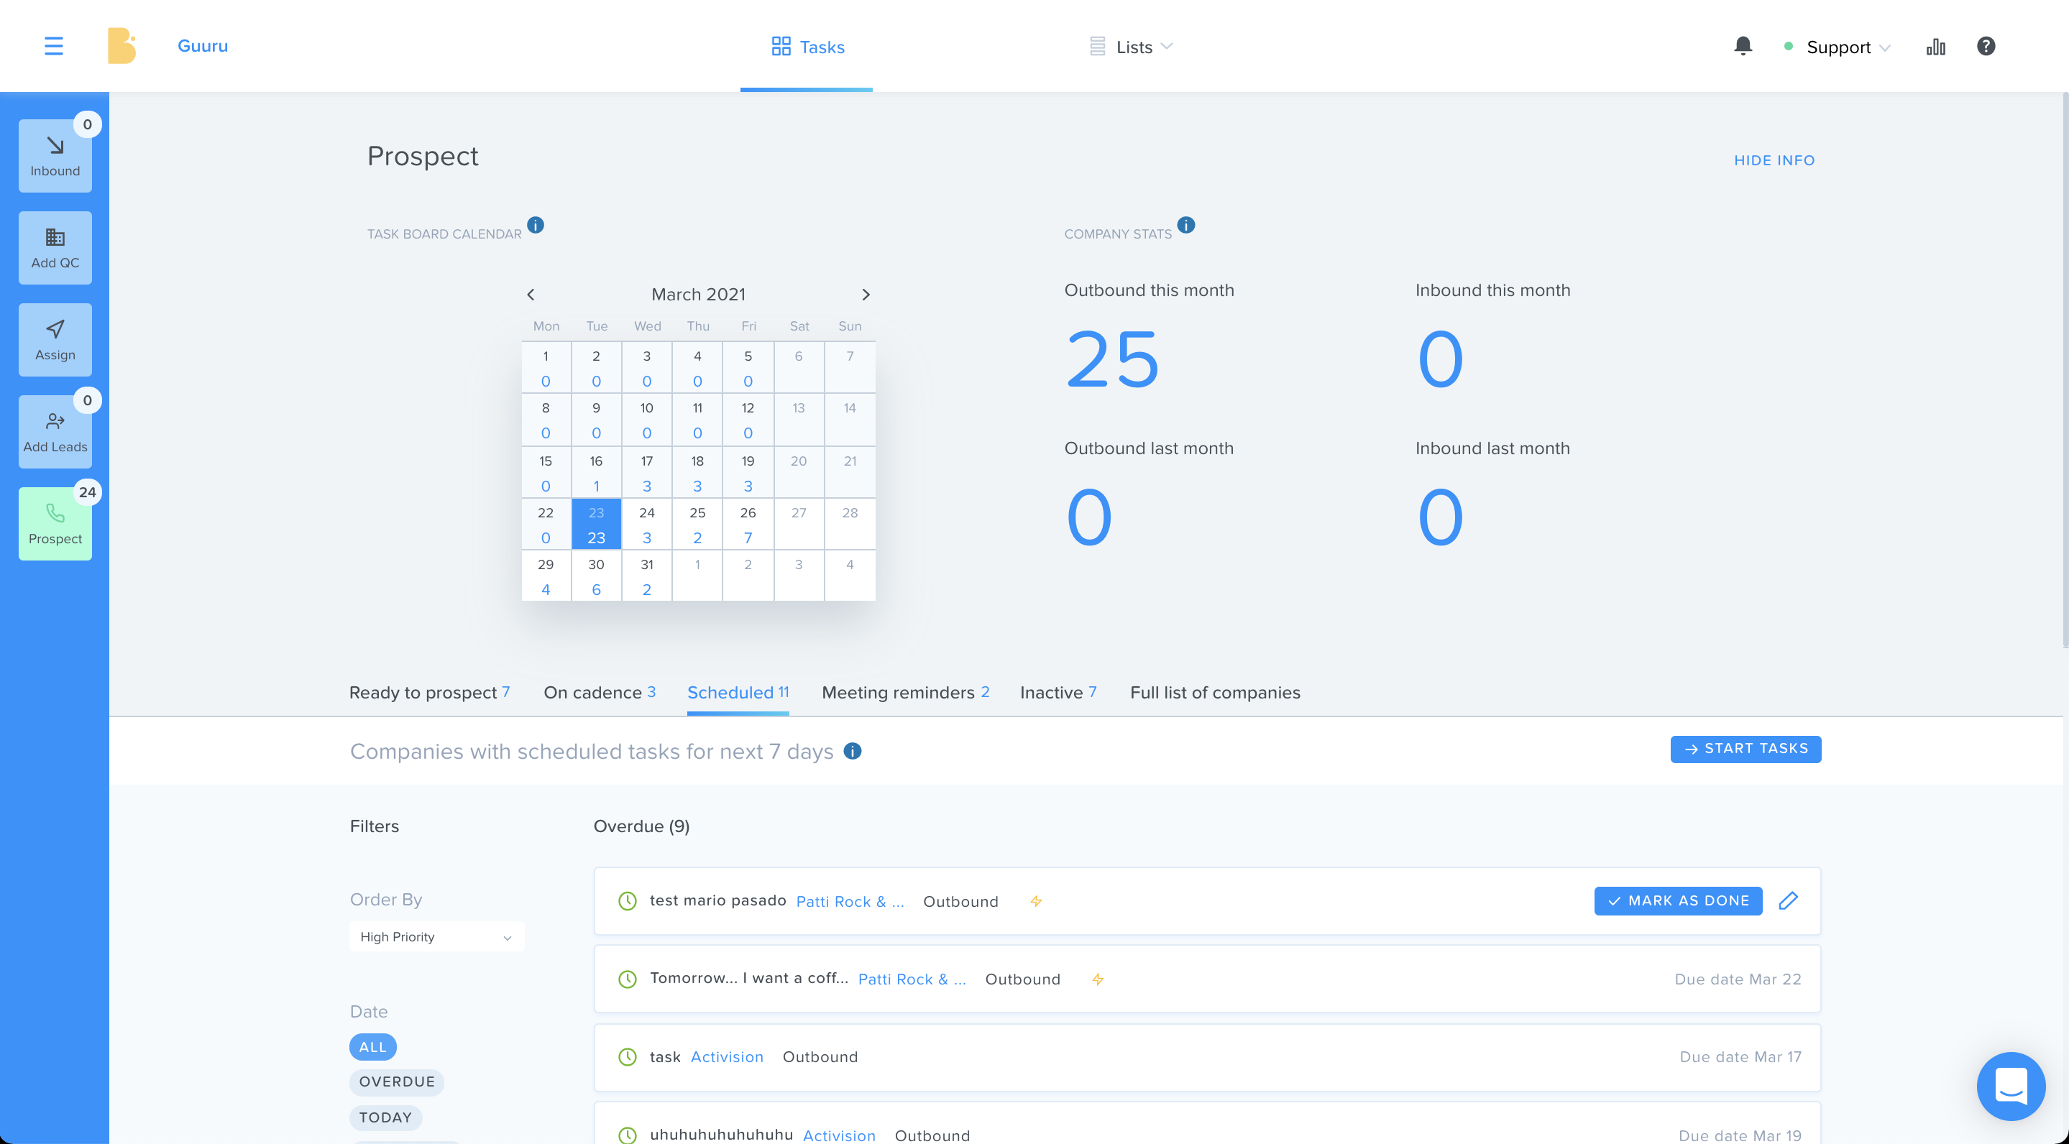Open Patti Rock link in 'Tomorrow...' row
The height and width of the screenshot is (1144, 2069).
click(912, 979)
